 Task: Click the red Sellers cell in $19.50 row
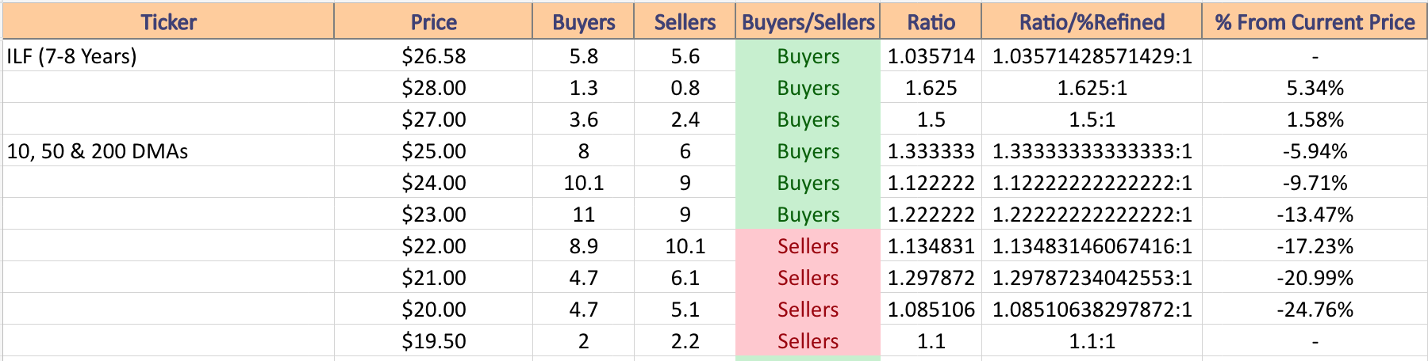(x=808, y=340)
